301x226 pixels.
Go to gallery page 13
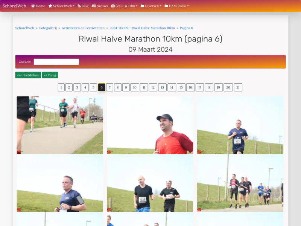tap(163, 87)
